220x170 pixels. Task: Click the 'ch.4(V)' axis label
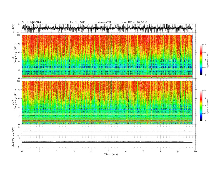point(13,142)
